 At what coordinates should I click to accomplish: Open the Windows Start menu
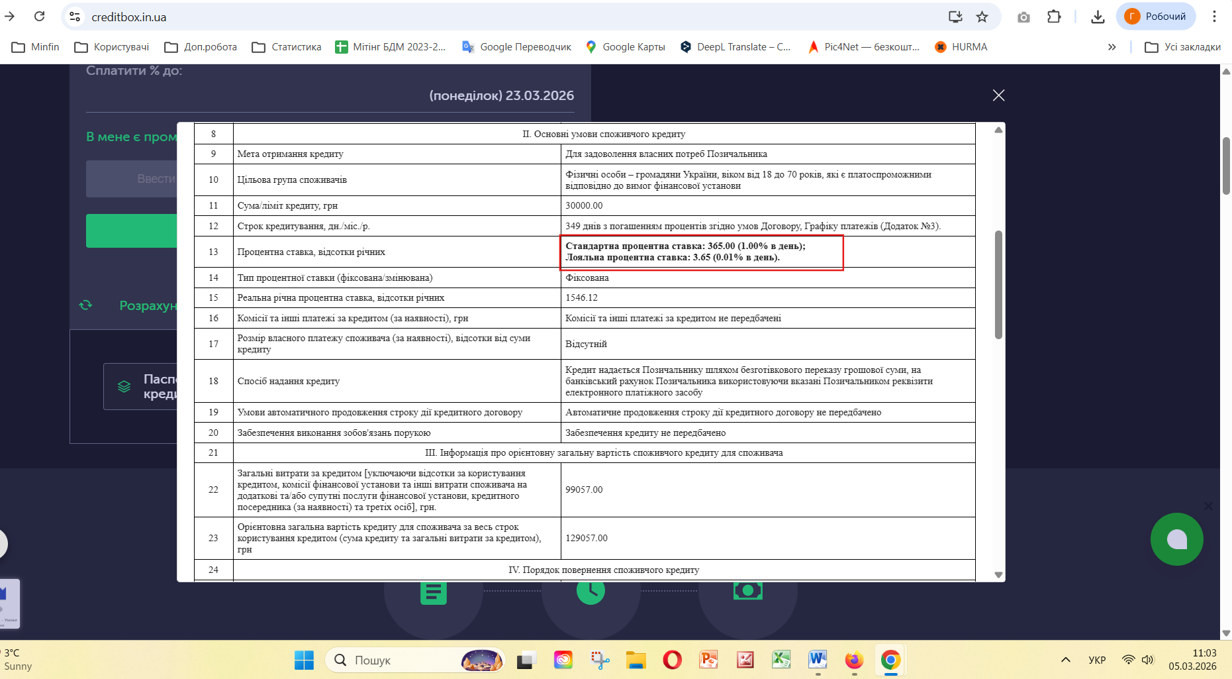pos(304,660)
